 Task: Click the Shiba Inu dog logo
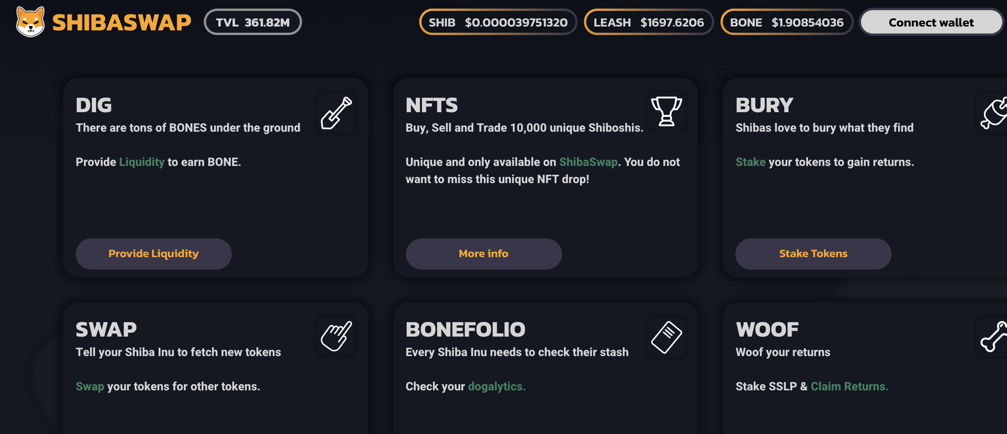[30, 22]
